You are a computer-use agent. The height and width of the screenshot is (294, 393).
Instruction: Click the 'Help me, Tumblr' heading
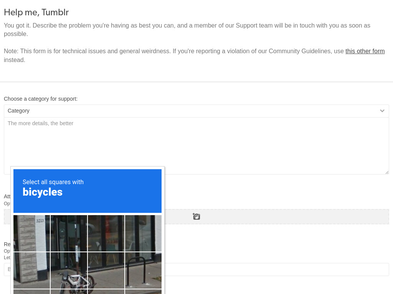[x=36, y=12]
